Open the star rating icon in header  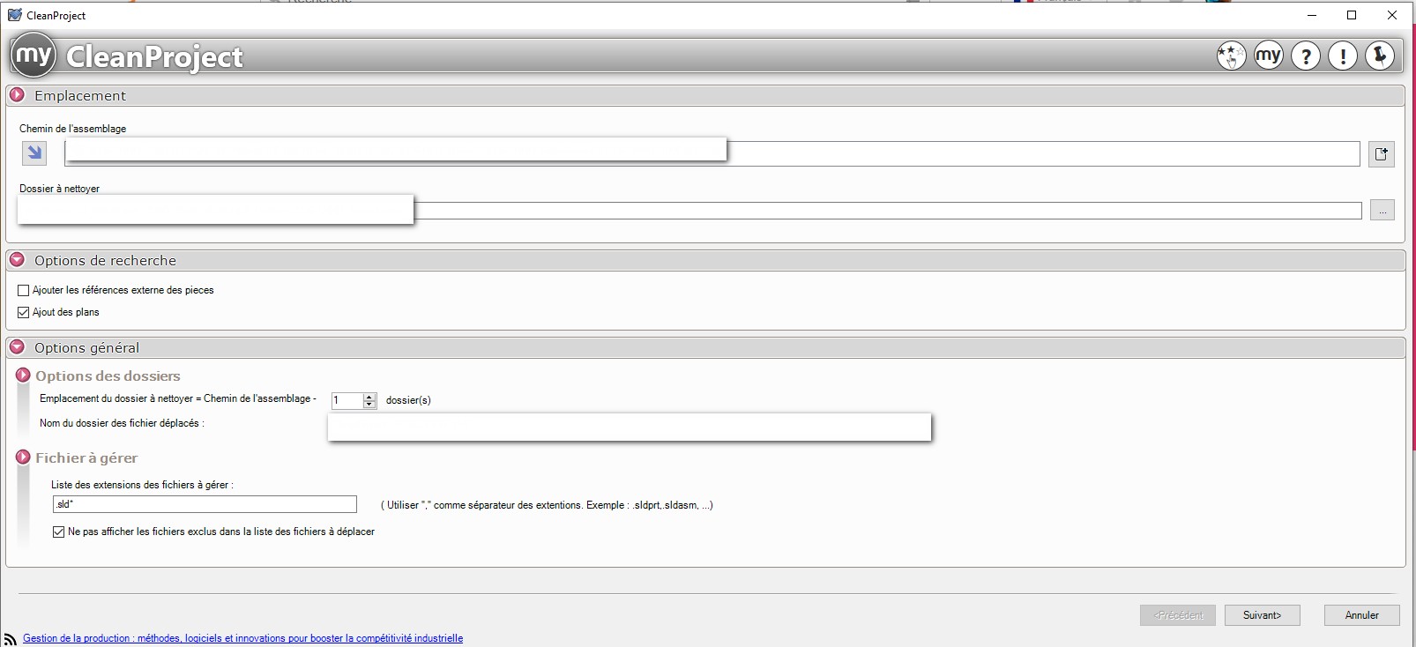(1231, 56)
